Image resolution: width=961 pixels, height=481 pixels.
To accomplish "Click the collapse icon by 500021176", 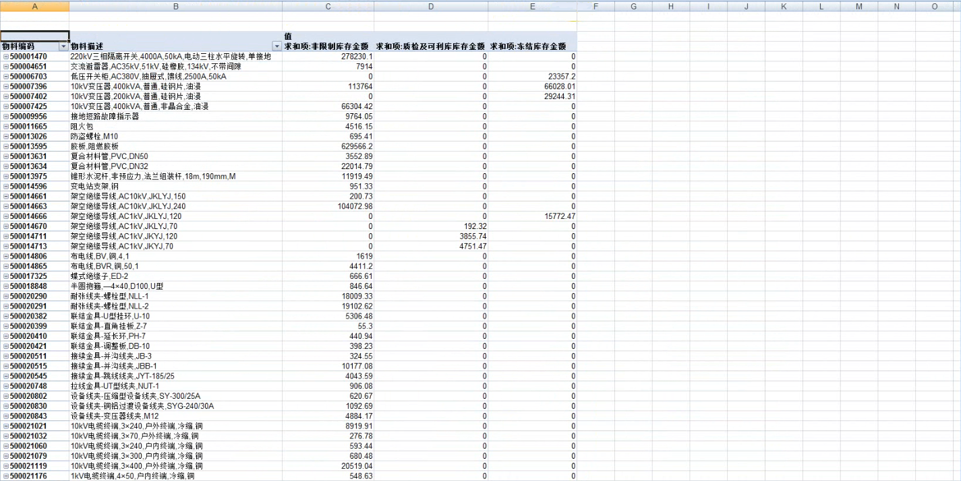I will pyautogui.click(x=6, y=476).
